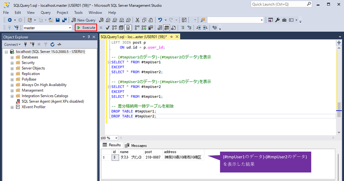Open the Properties wrench icon
The width and height of the screenshot is (344, 181).
277,20
